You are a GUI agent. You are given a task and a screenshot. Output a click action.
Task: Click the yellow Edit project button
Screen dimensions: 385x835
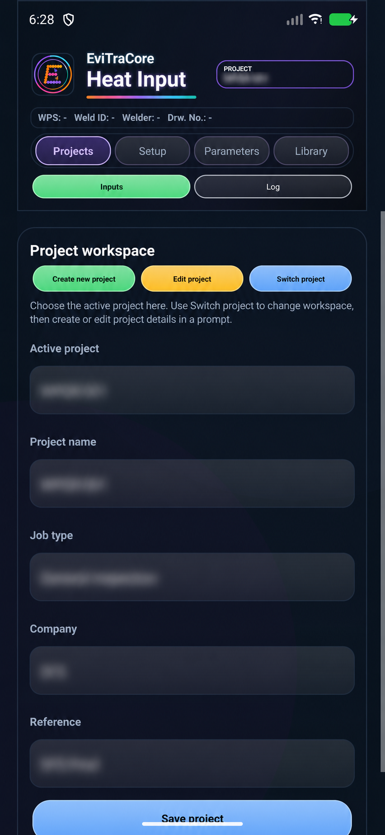click(x=192, y=279)
